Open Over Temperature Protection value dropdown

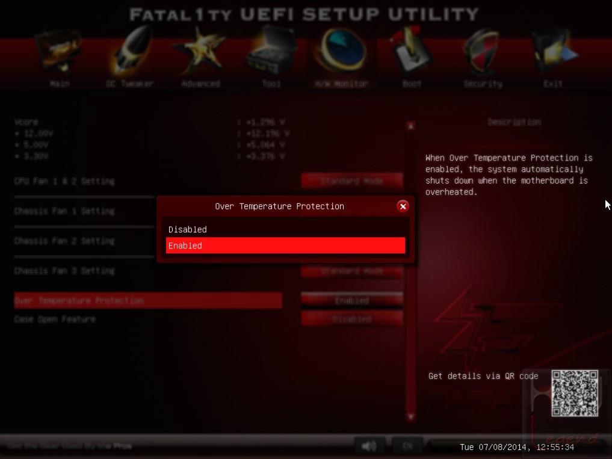tap(351, 301)
